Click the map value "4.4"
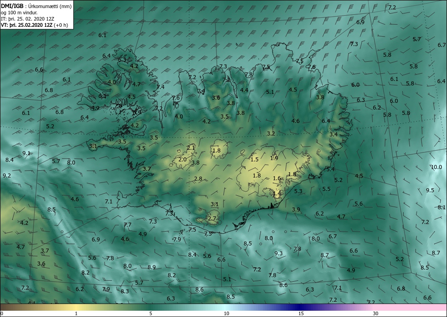The image size is (447, 317). [x=245, y=90]
